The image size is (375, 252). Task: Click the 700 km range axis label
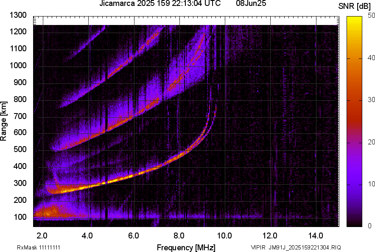click(x=20, y=116)
